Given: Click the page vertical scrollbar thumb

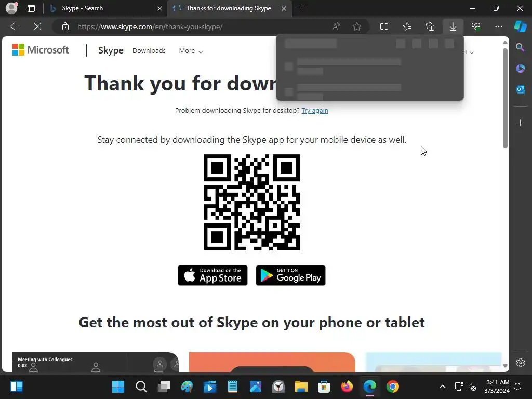Looking at the screenshot, I should pyautogui.click(x=505, y=98).
